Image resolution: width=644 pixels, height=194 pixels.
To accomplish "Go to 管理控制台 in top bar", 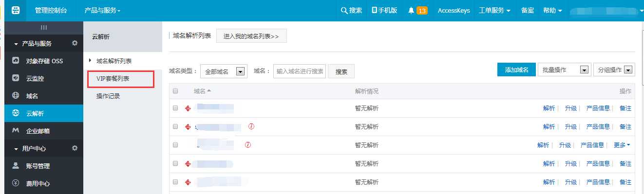I will click(51, 10).
